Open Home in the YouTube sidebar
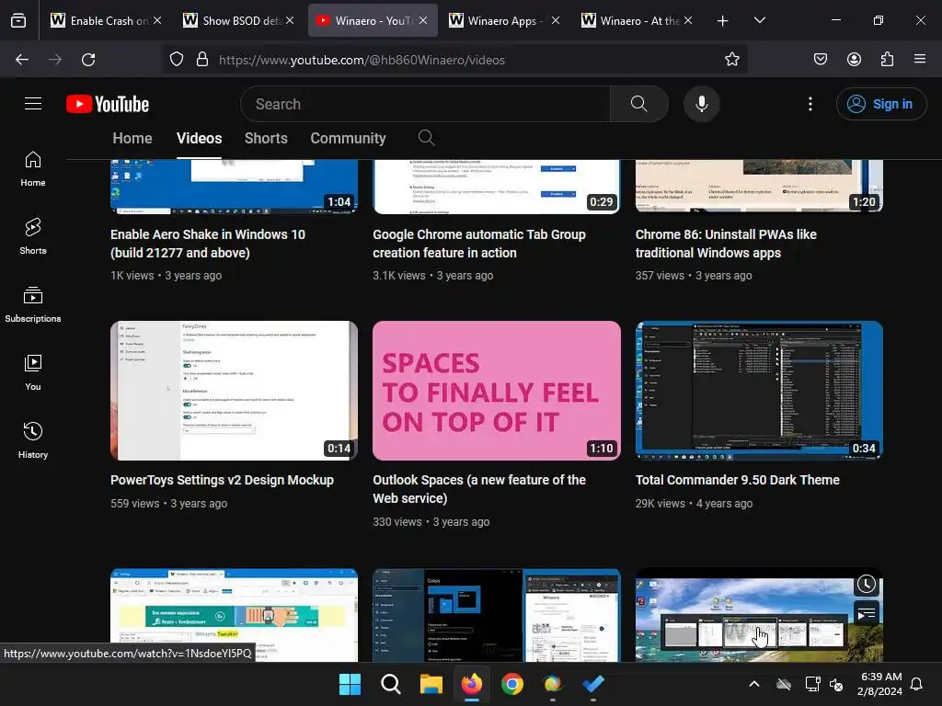The image size is (942, 706). (x=33, y=169)
